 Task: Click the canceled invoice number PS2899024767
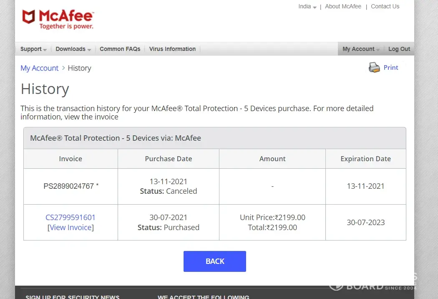point(69,186)
